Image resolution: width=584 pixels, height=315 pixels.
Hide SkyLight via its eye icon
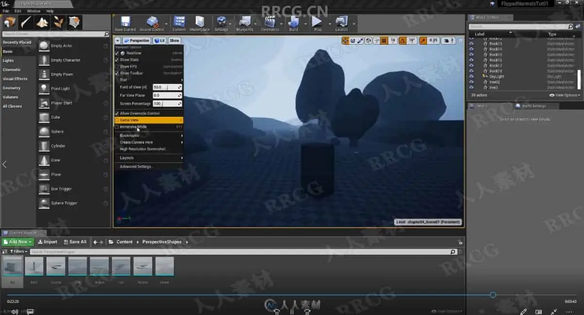(471, 76)
